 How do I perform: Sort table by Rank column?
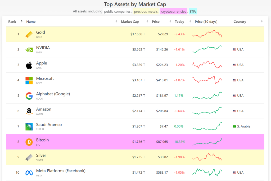pos(12,22)
